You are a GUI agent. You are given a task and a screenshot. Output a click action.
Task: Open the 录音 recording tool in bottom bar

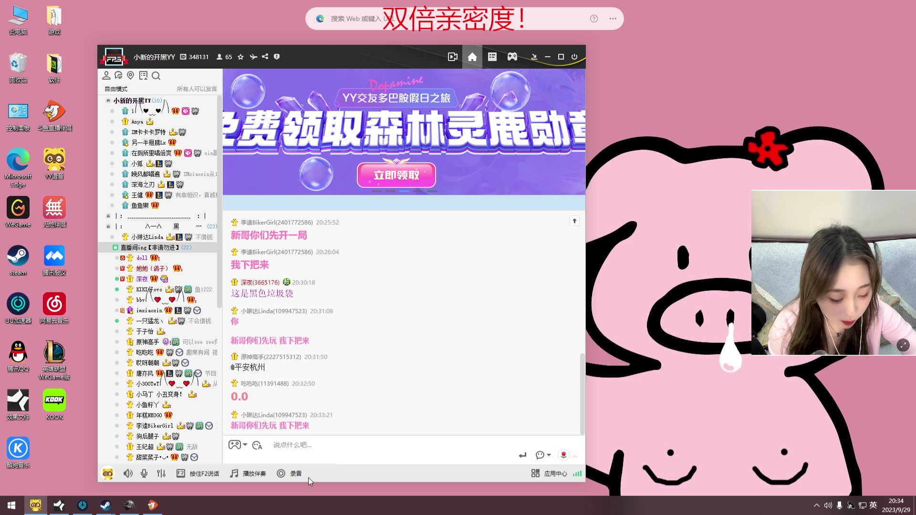pos(290,473)
